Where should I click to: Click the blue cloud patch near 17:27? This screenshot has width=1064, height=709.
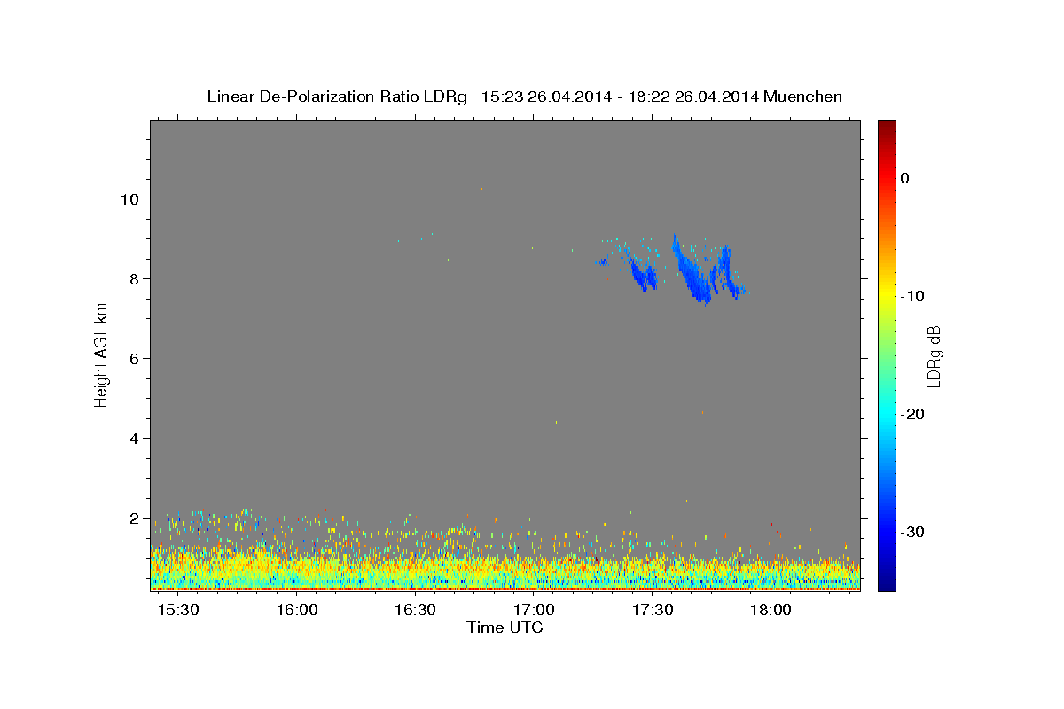[642, 273]
